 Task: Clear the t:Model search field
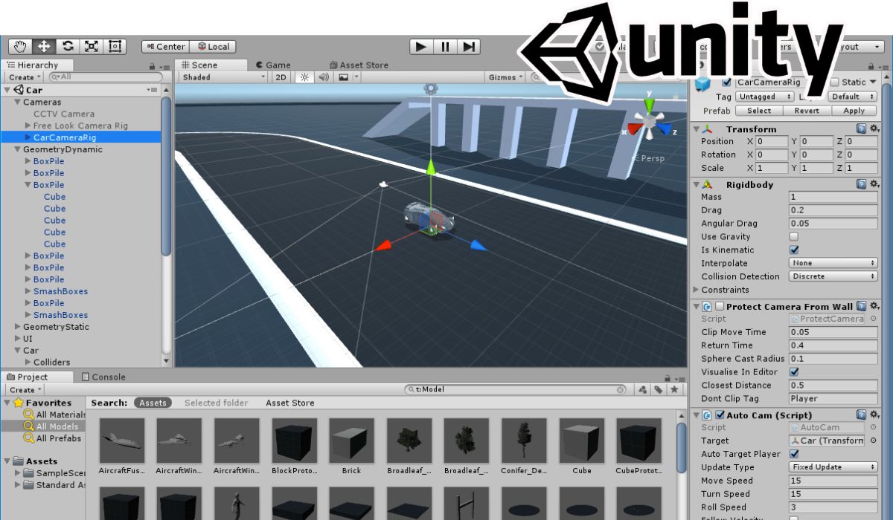[x=621, y=389]
